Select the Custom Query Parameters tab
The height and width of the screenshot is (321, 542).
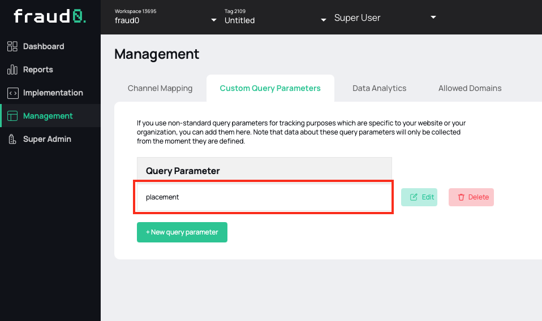click(x=270, y=88)
